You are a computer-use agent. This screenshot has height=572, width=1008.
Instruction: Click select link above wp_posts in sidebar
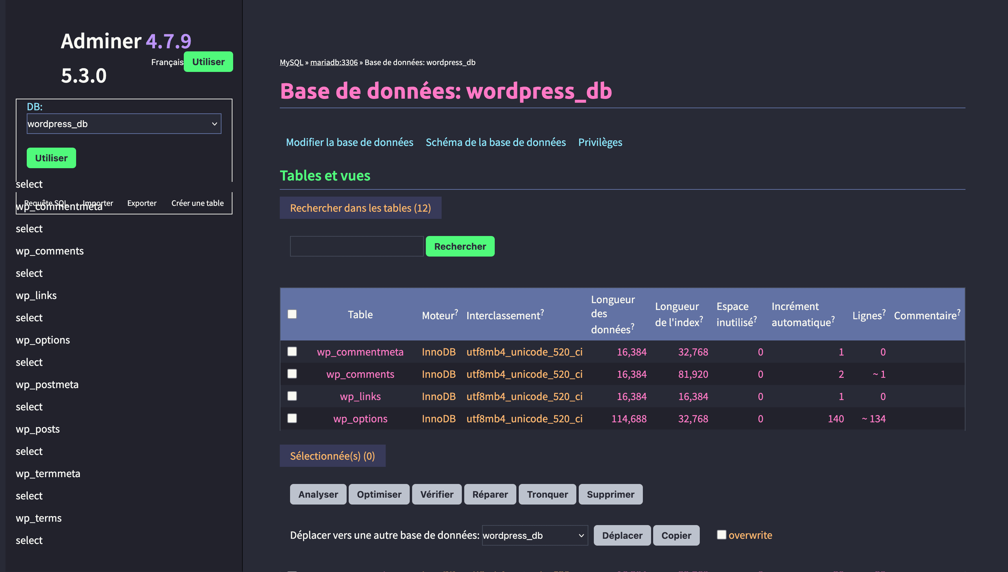(x=29, y=407)
